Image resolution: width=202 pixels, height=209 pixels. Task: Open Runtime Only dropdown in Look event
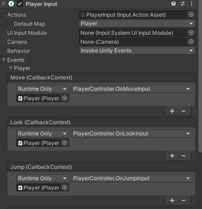coord(42,134)
